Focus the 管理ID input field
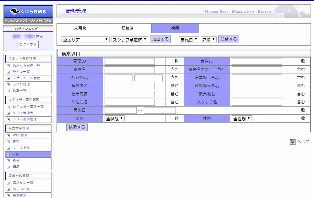The height and width of the screenshot is (198, 314). pos(130,61)
